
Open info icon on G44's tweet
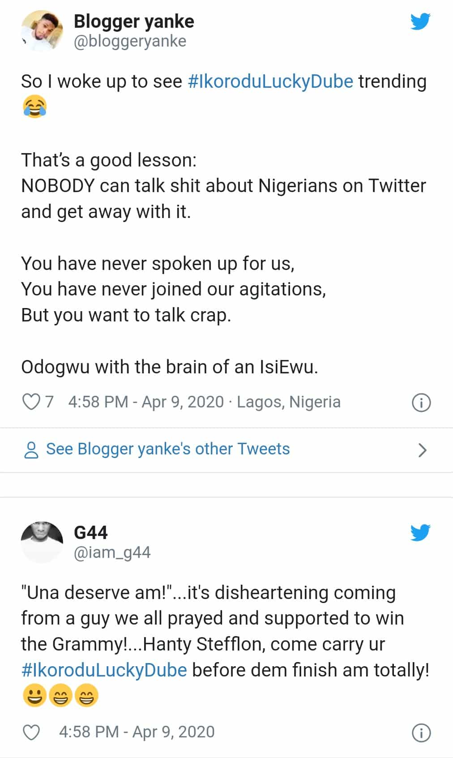pos(421,733)
